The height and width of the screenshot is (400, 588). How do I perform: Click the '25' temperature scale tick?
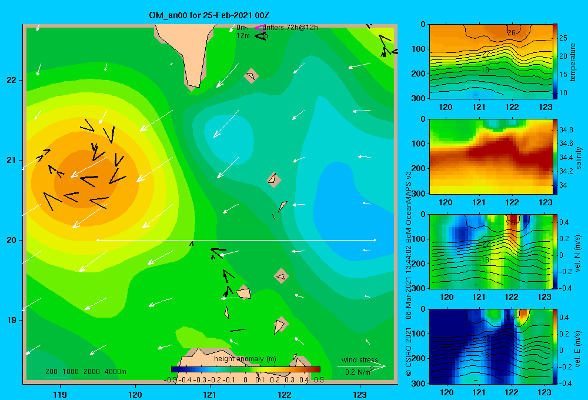563,38
